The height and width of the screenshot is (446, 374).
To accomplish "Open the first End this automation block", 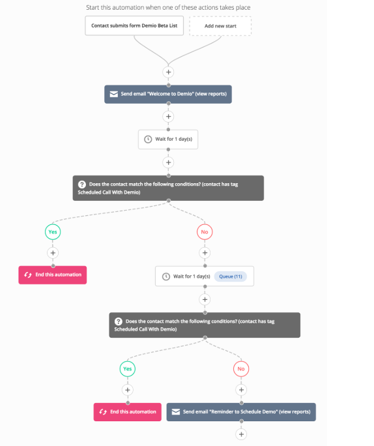I will 53,275.
